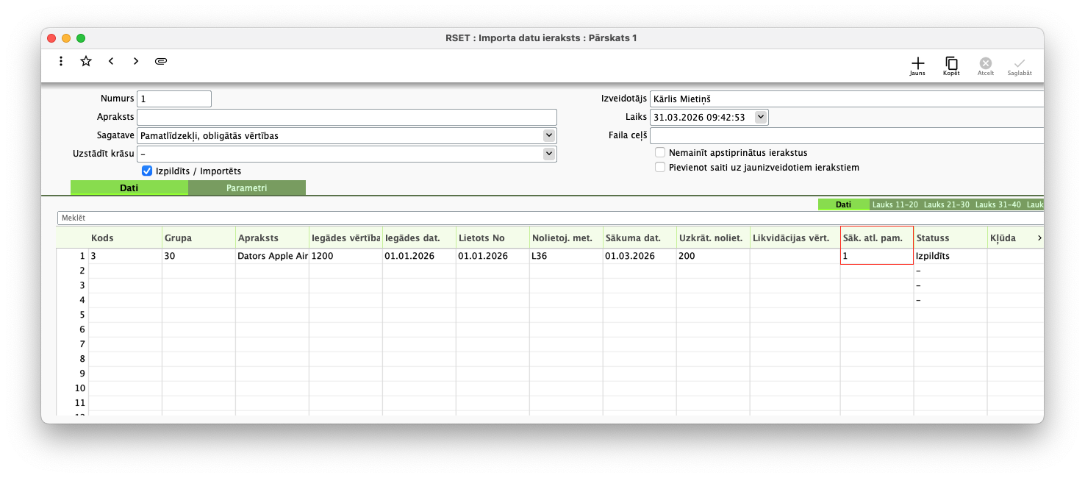
Task: Go to previous record arrow
Action: click(x=111, y=61)
